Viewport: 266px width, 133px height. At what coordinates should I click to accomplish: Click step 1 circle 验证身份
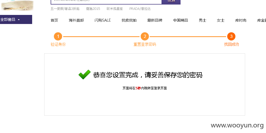(x=58, y=36)
